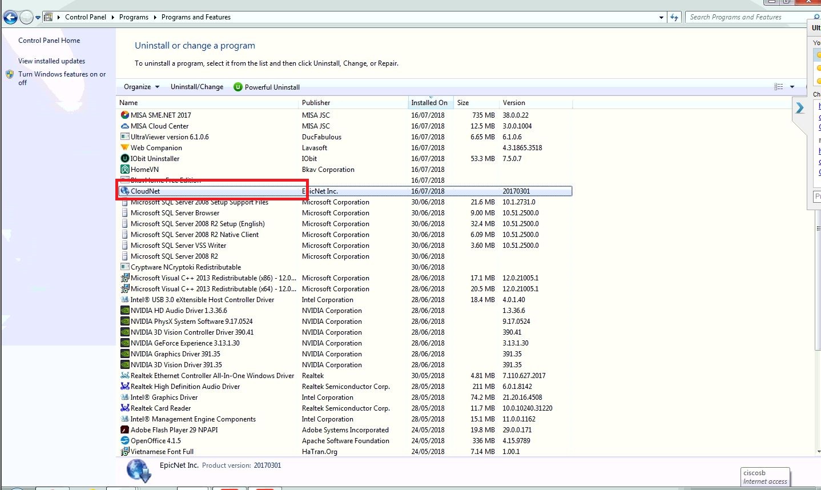Sort by the Size column header
The image size is (821, 490).
tap(477, 103)
